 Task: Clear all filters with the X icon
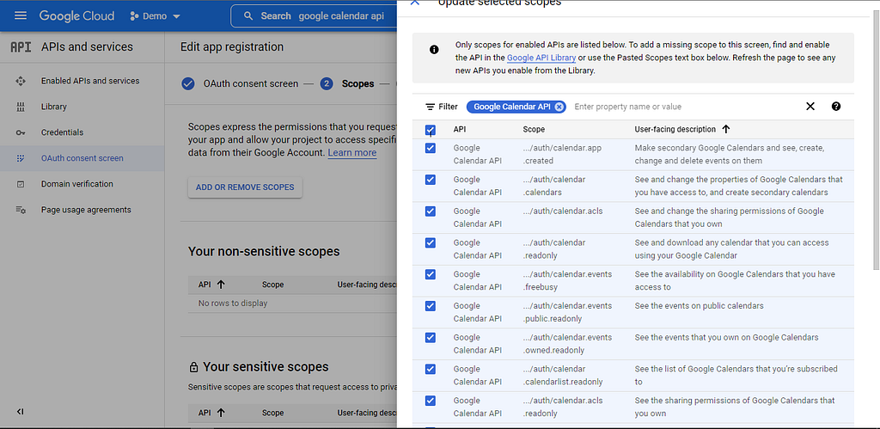(x=810, y=107)
